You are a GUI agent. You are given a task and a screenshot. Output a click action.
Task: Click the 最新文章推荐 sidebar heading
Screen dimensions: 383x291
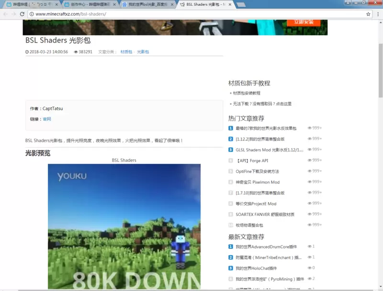coord(246,237)
